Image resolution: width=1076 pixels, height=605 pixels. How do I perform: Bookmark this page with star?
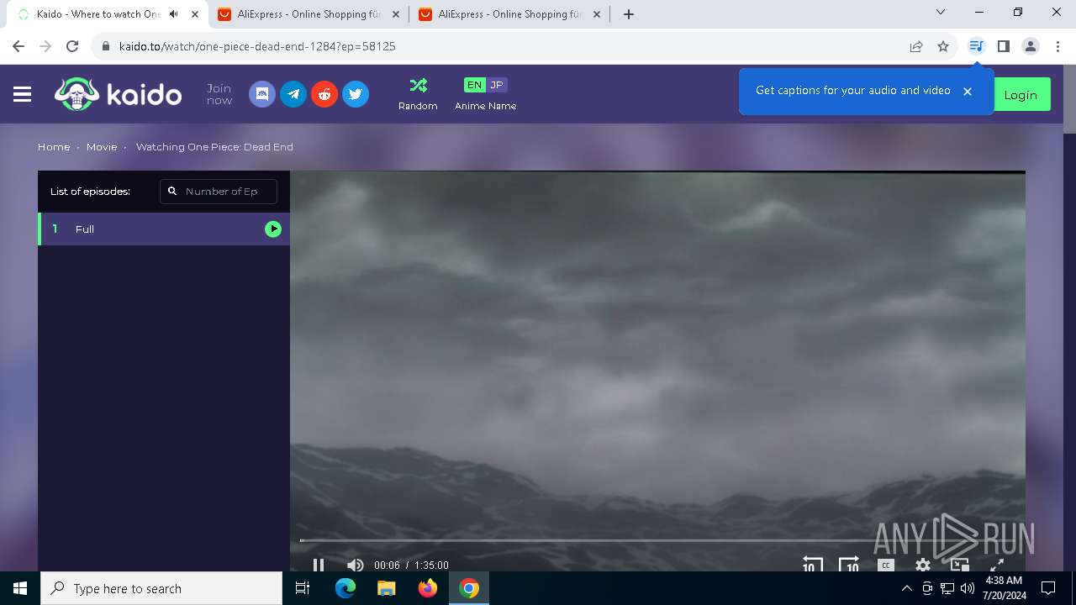coord(943,46)
